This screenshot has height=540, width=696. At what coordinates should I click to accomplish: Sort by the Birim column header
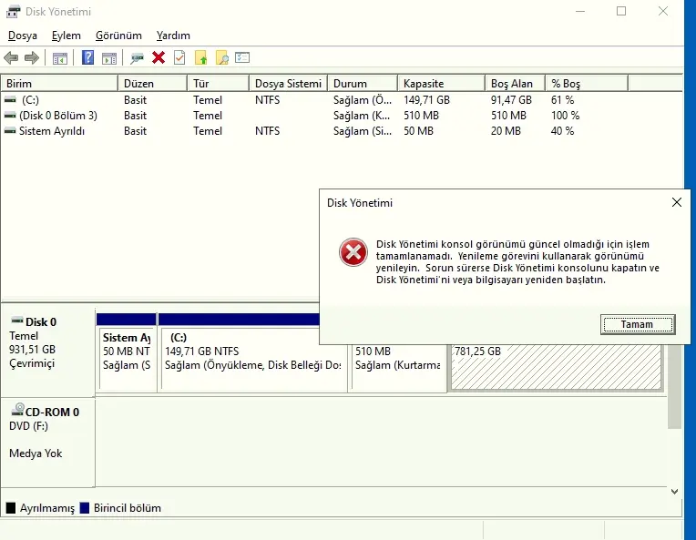(59, 84)
